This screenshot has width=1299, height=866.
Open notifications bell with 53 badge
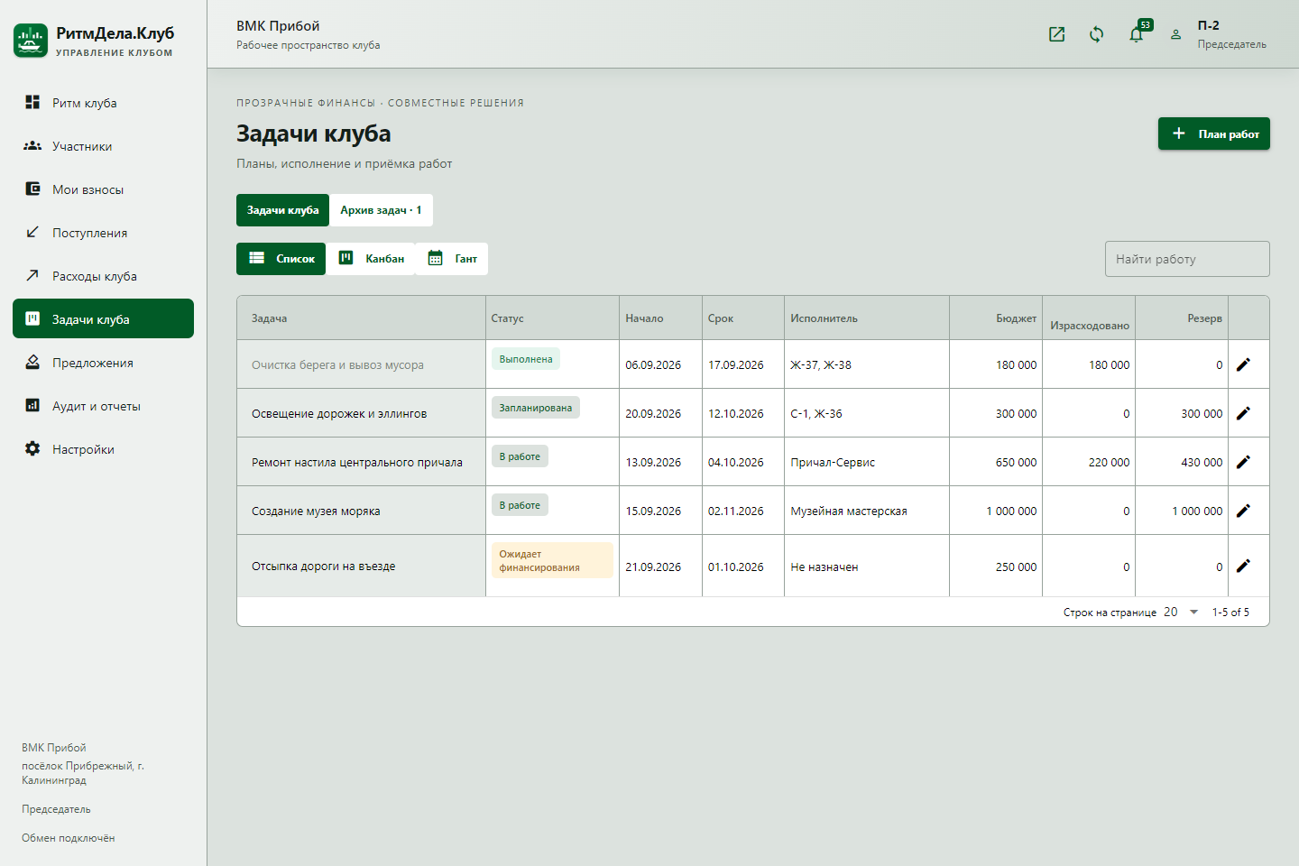[1137, 34]
